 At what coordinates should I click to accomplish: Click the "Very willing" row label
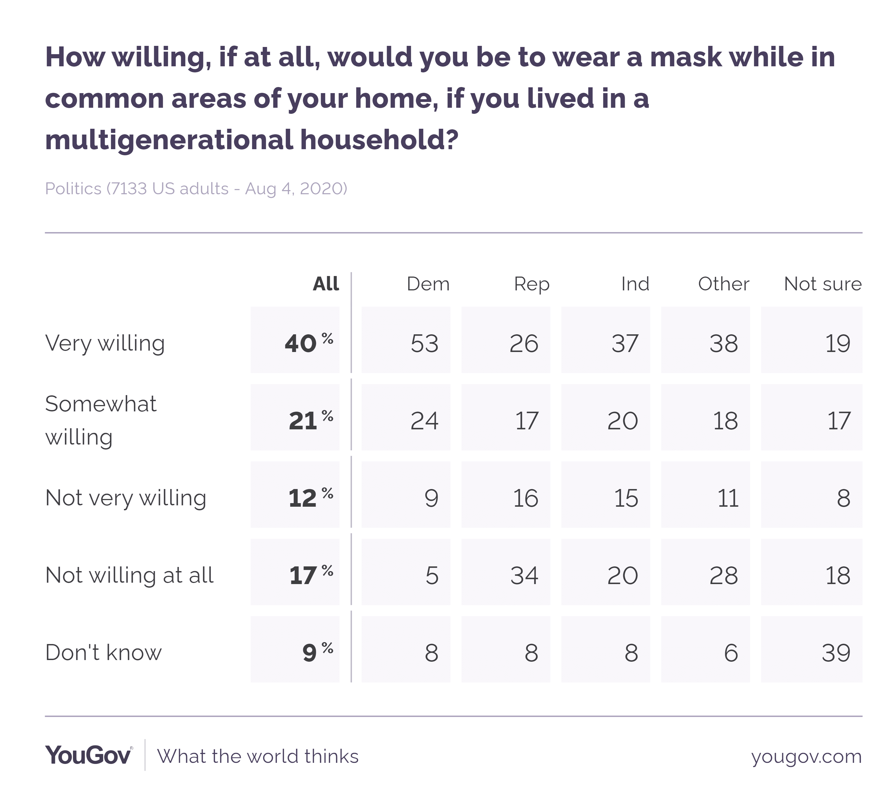[105, 343]
